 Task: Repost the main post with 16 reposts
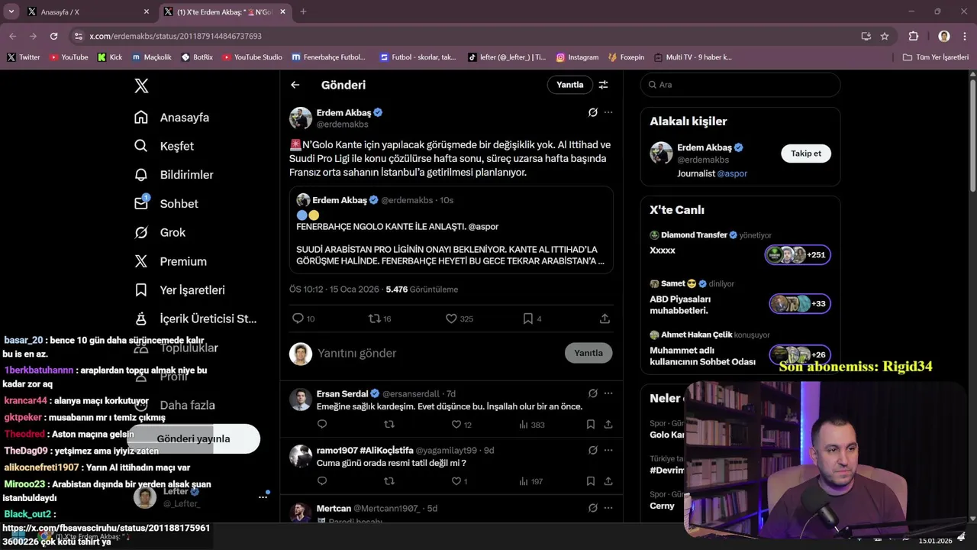(380, 319)
